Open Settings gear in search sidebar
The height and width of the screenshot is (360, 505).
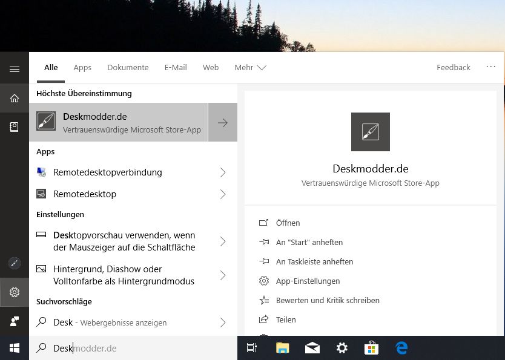14,292
